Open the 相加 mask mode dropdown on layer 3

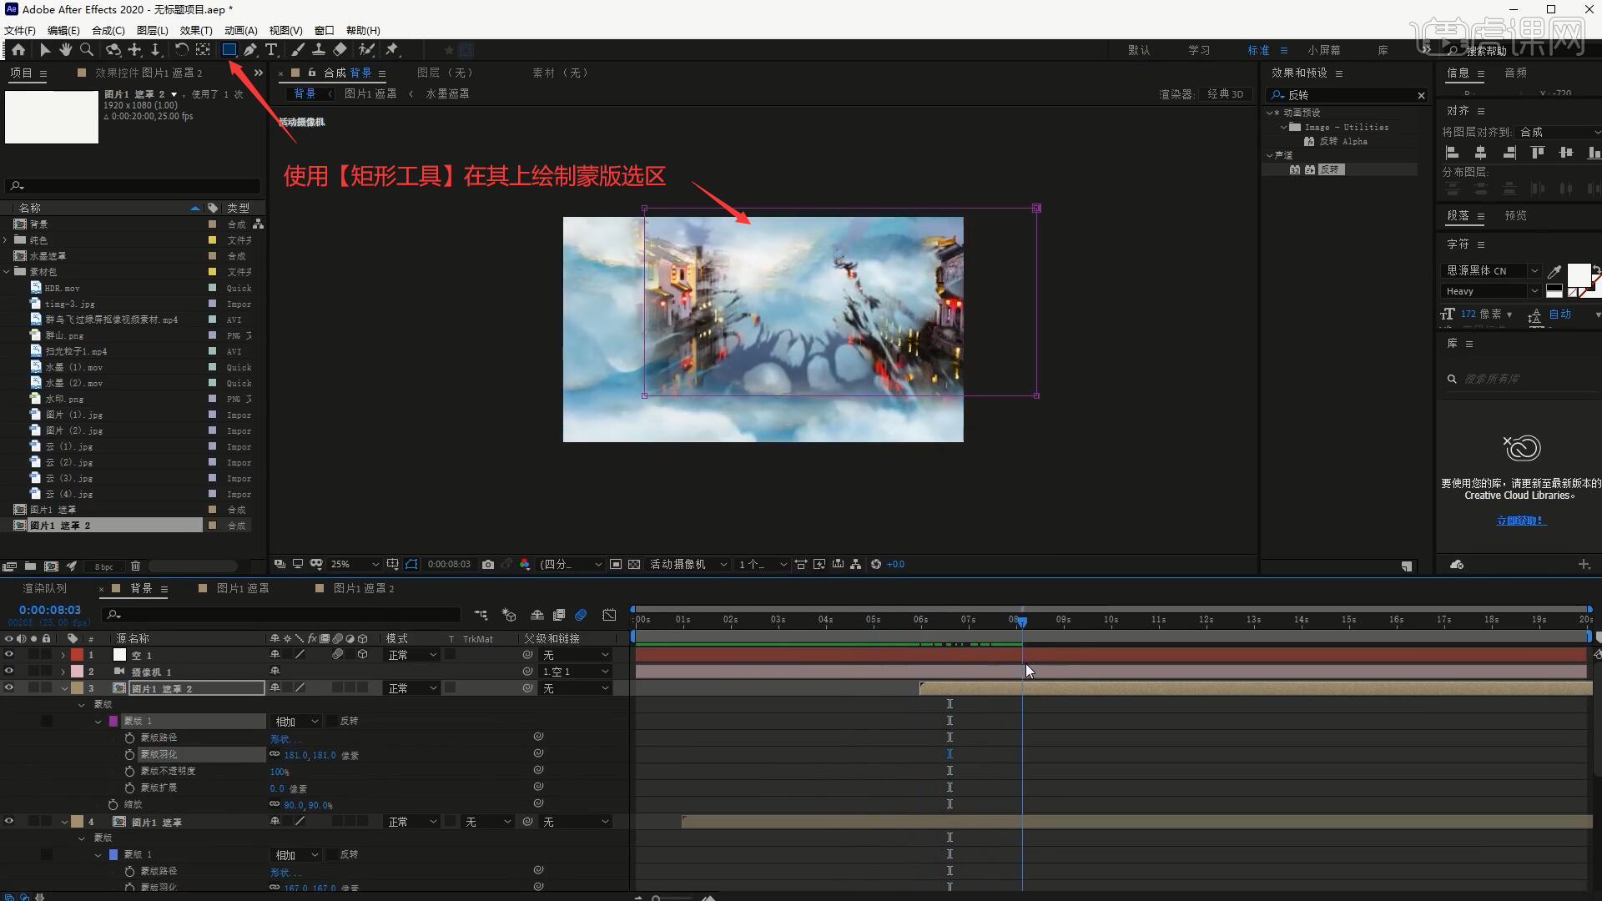pos(297,722)
